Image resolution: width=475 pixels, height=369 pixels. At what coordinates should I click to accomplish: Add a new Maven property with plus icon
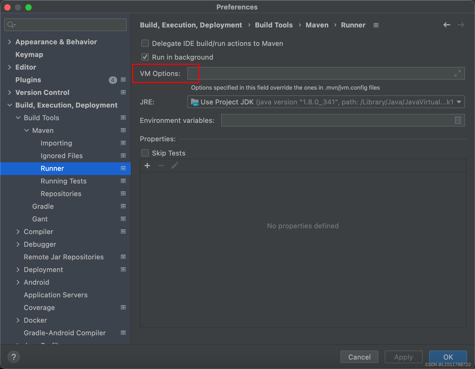147,166
